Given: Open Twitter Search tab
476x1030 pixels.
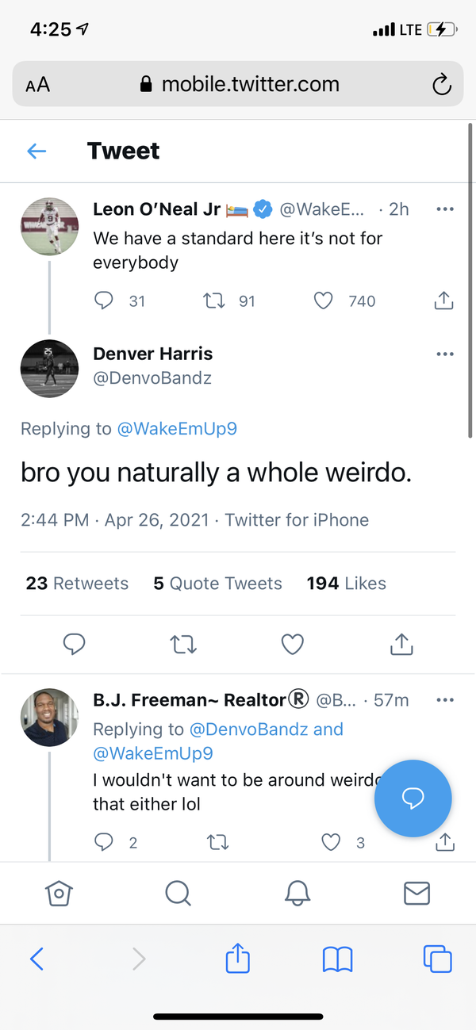Looking at the screenshot, I should (178, 893).
